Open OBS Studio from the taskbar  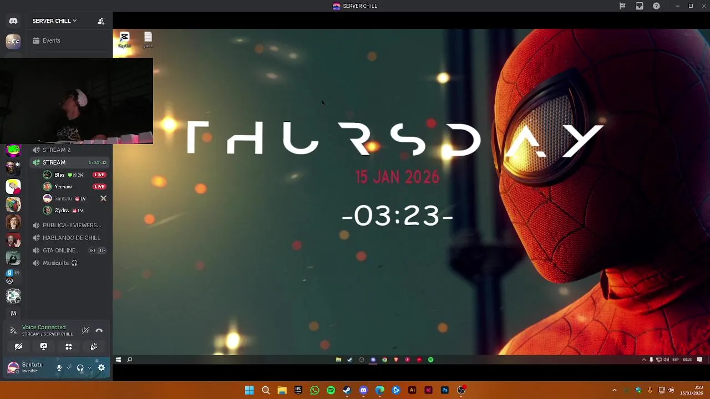coord(461,390)
